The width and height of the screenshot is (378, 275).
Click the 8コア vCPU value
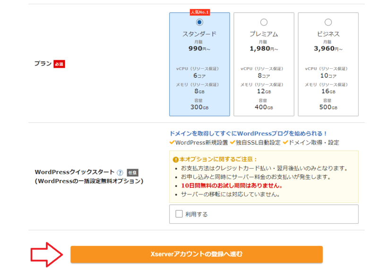[264, 76]
